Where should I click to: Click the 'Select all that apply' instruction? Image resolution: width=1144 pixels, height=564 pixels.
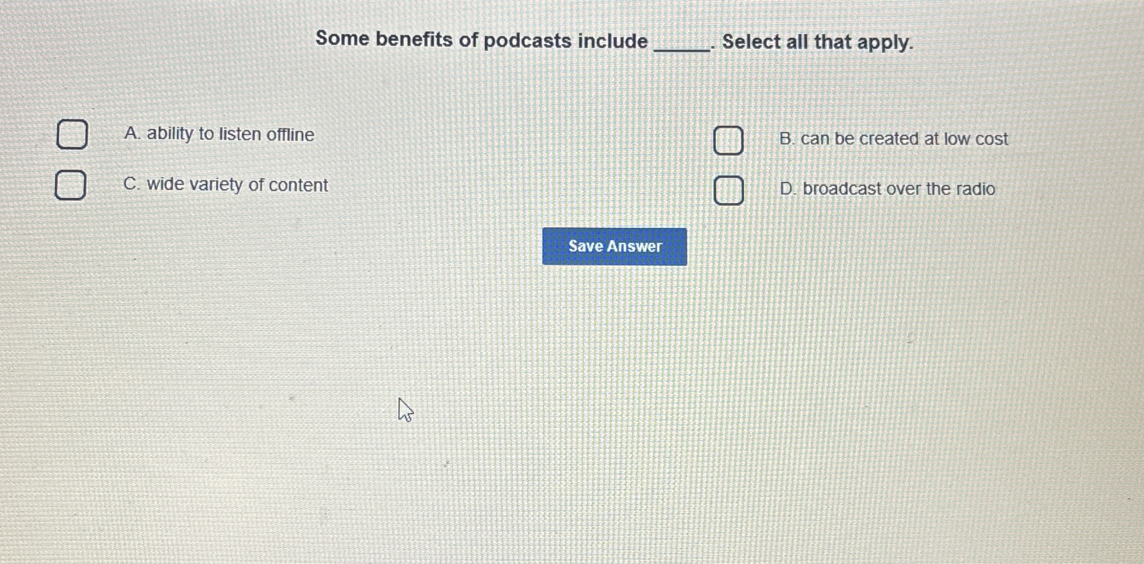(x=817, y=42)
